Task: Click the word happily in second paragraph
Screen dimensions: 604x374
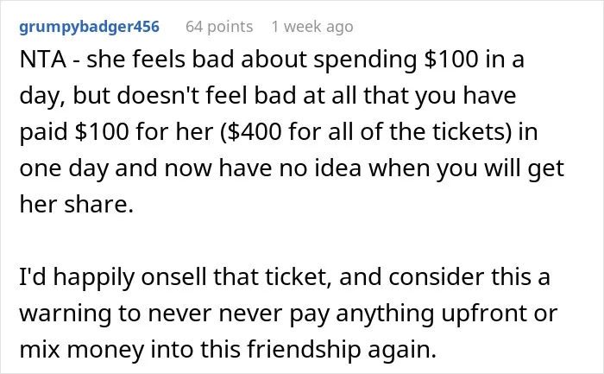Action: [x=94, y=278]
